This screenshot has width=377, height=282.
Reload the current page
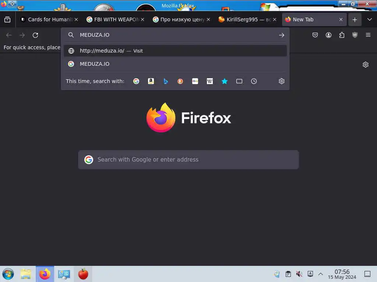35,35
